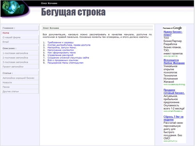The width and height of the screenshot is (195, 146).
Task: Click ad URL www.success-psycholog
Action: click(174, 84)
